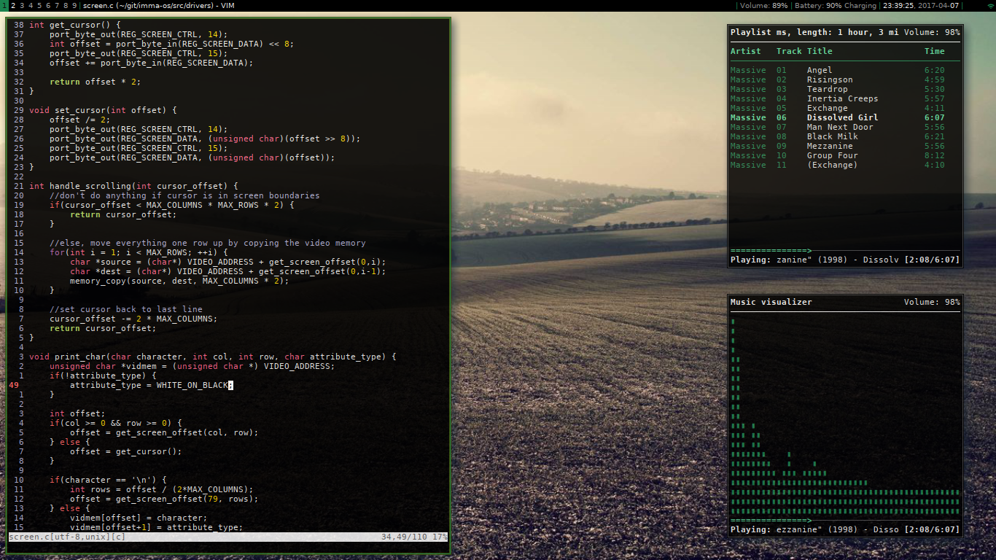Click the Time column header

tap(934, 51)
